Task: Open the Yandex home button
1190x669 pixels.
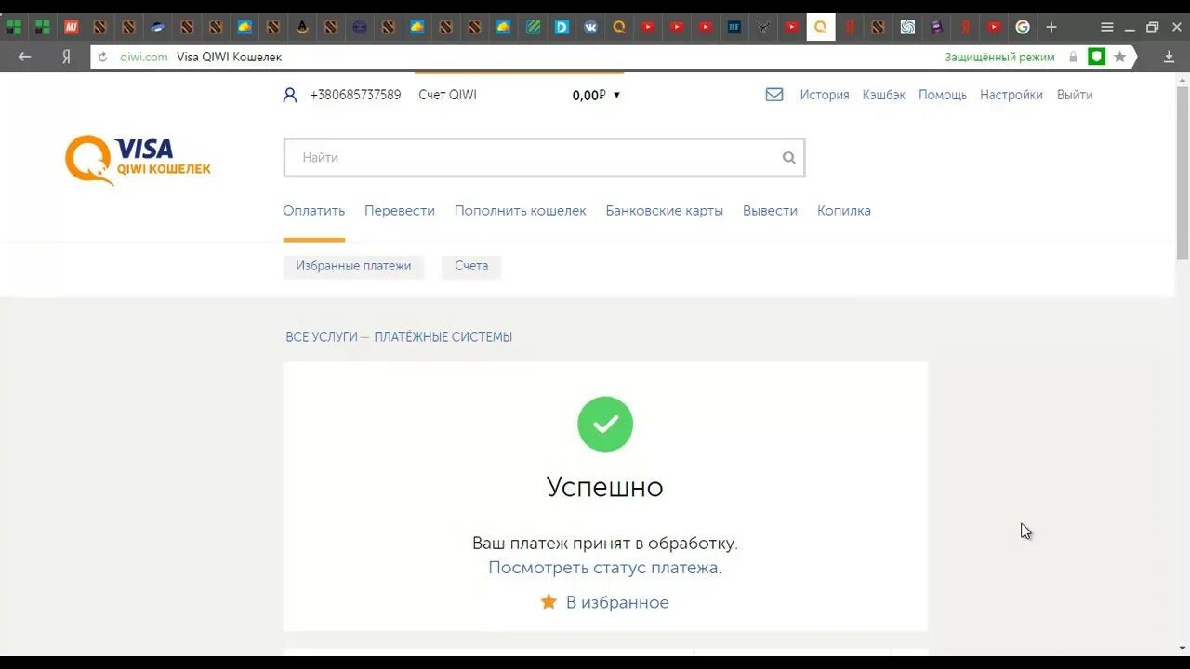Action: point(66,57)
